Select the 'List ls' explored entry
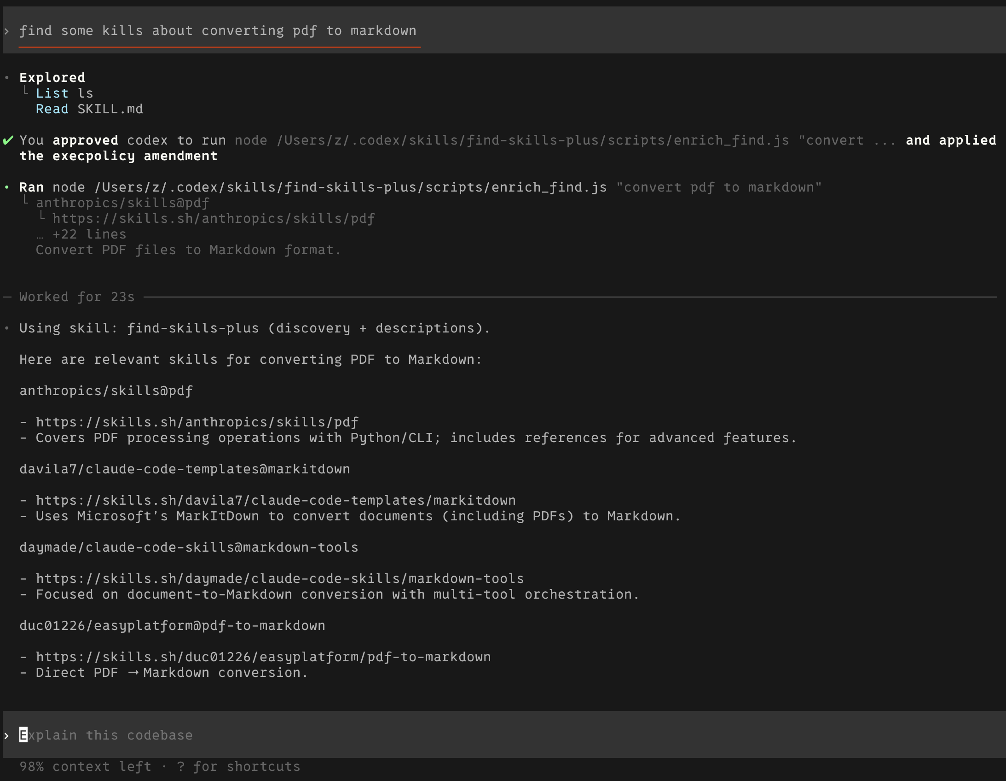 coord(64,93)
